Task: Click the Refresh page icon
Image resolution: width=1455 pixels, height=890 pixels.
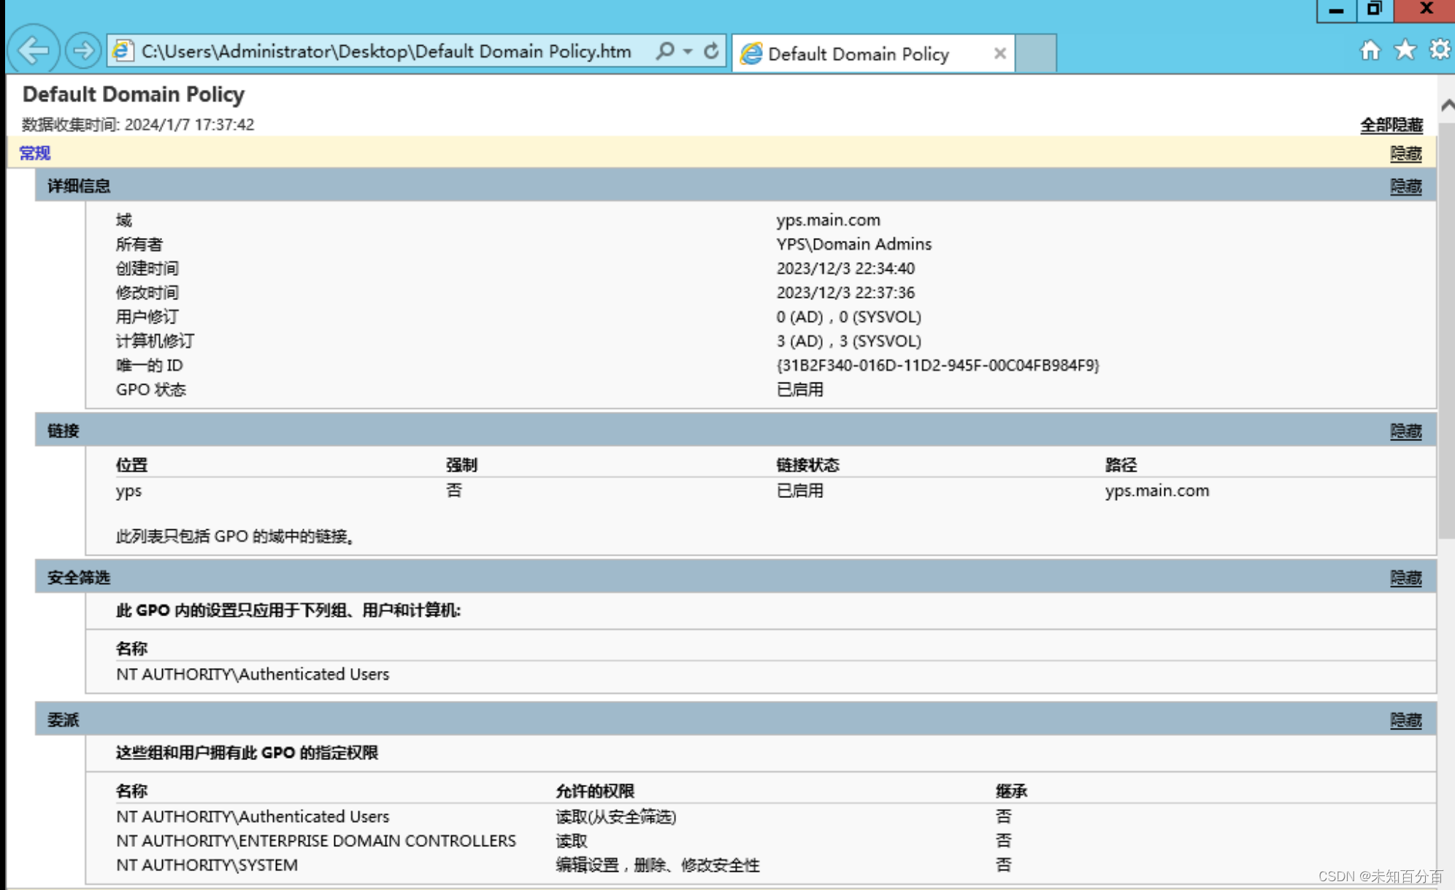Action: (x=711, y=51)
